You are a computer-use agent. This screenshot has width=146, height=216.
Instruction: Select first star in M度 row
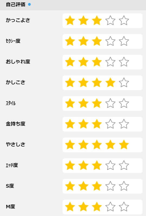70,207
